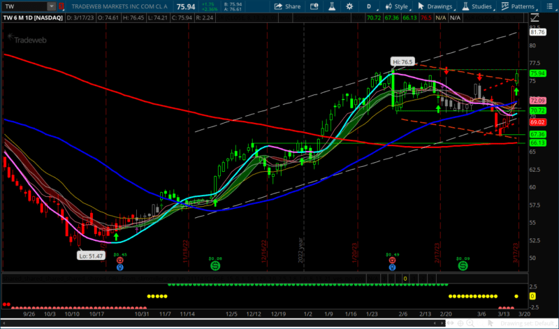Image resolution: width=559 pixels, height=329 pixels.
Task: Click the H: 76.45 high value in header
Action: click(x=133, y=17)
